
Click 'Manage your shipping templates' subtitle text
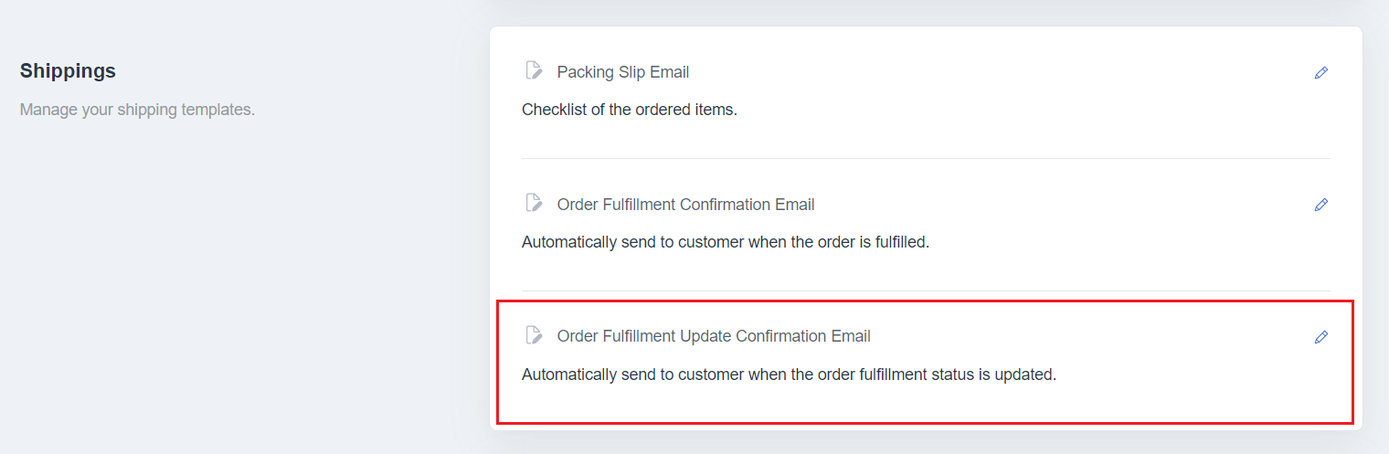pos(137,110)
